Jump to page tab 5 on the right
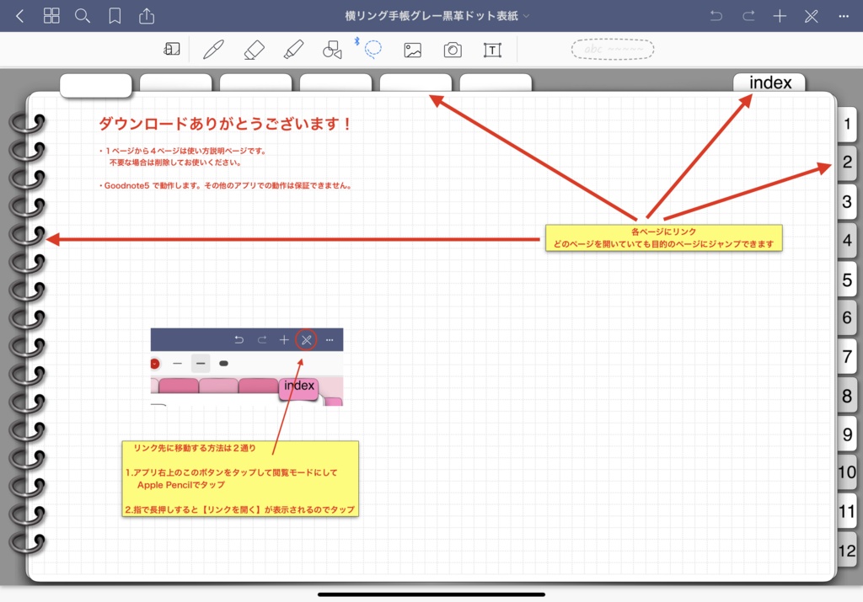The height and width of the screenshot is (602, 863). [x=847, y=279]
